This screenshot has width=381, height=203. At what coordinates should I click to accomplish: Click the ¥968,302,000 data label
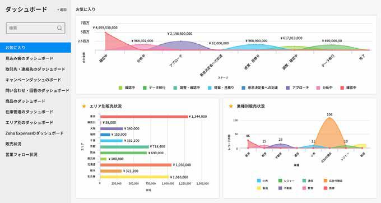point(142,41)
